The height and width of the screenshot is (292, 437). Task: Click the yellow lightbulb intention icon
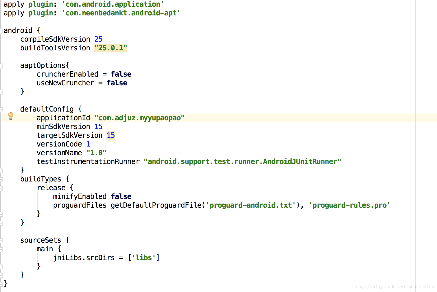click(11, 116)
